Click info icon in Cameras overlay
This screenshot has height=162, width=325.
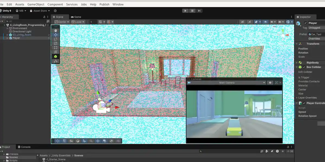(x=270, y=83)
